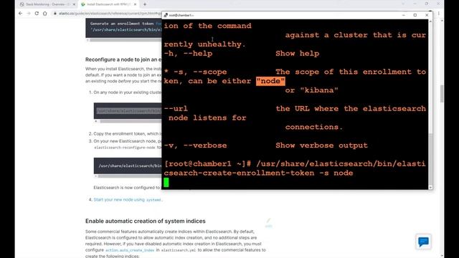Click the browser home icon
This screenshot has width=459, height=258.
[x=44, y=13]
